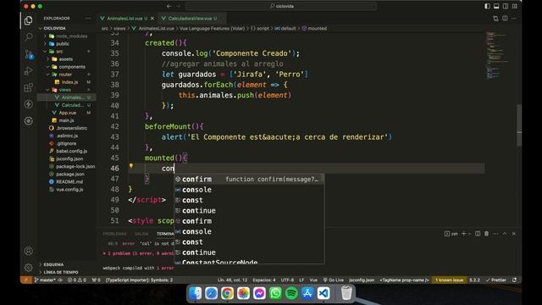Image resolution: width=542 pixels, height=305 pixels.
Task: Open the Thunder Client lightning icon
Action: [x=28, y=104]
